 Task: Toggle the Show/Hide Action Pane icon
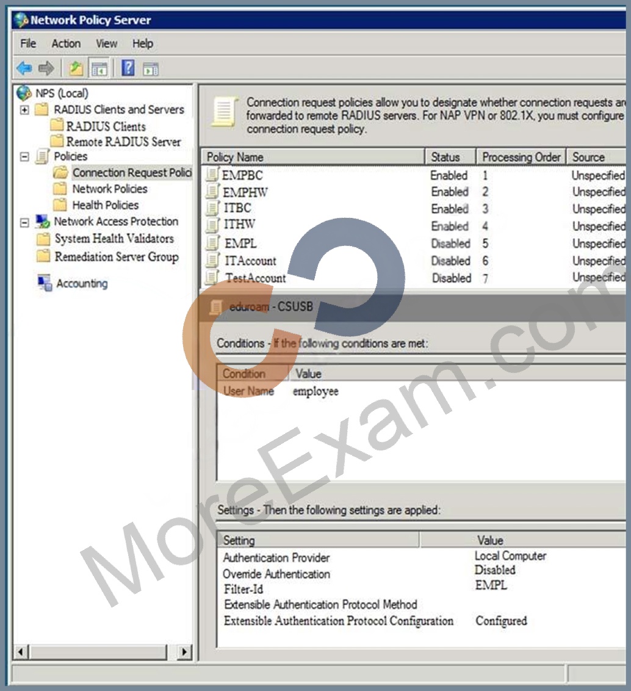point(151,69)
